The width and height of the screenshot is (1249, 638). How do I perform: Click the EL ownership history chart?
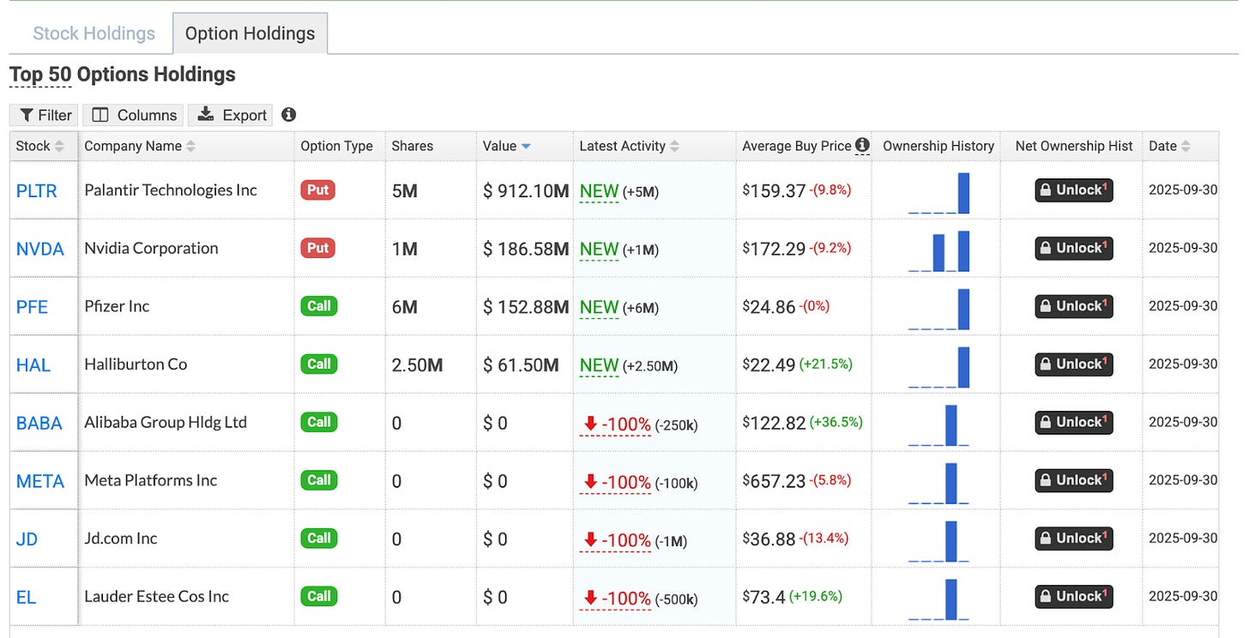938,599
